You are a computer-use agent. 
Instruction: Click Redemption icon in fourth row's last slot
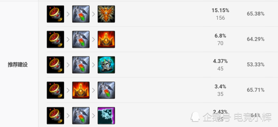(106, 90)
